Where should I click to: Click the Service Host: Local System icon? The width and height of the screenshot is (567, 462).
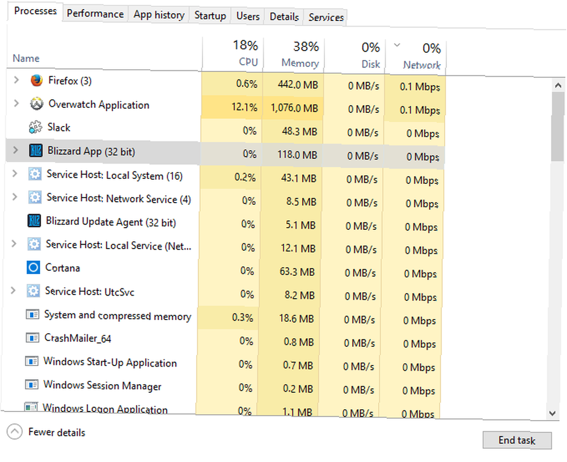(x=35, y=174)
